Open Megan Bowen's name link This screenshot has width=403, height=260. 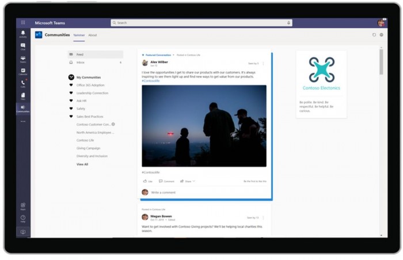click(161, 216)
